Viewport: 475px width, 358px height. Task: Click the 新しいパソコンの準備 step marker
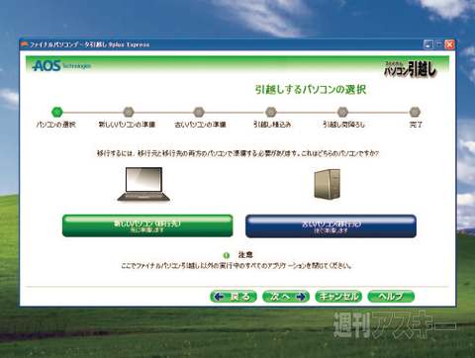click(x=129, y=112)
